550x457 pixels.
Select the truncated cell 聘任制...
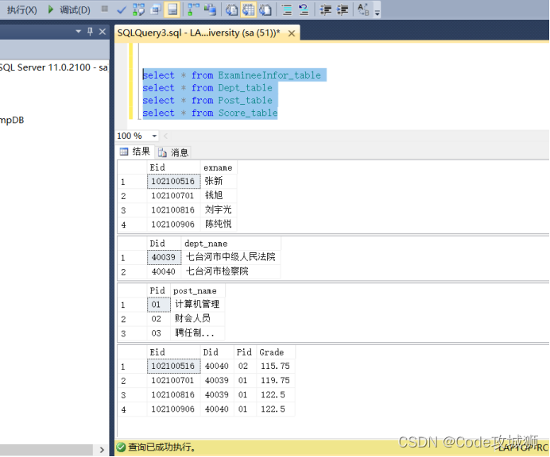click(197, 333)
